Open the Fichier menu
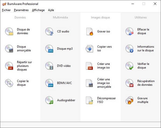 point(6,10)
